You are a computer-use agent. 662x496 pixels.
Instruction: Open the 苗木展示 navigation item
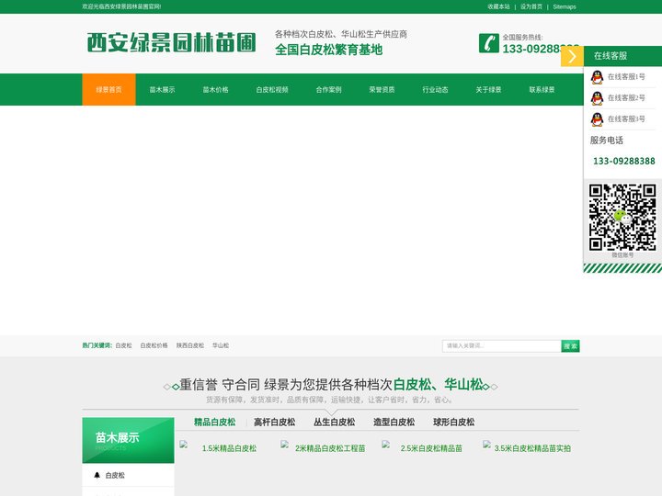coord(162,89)
